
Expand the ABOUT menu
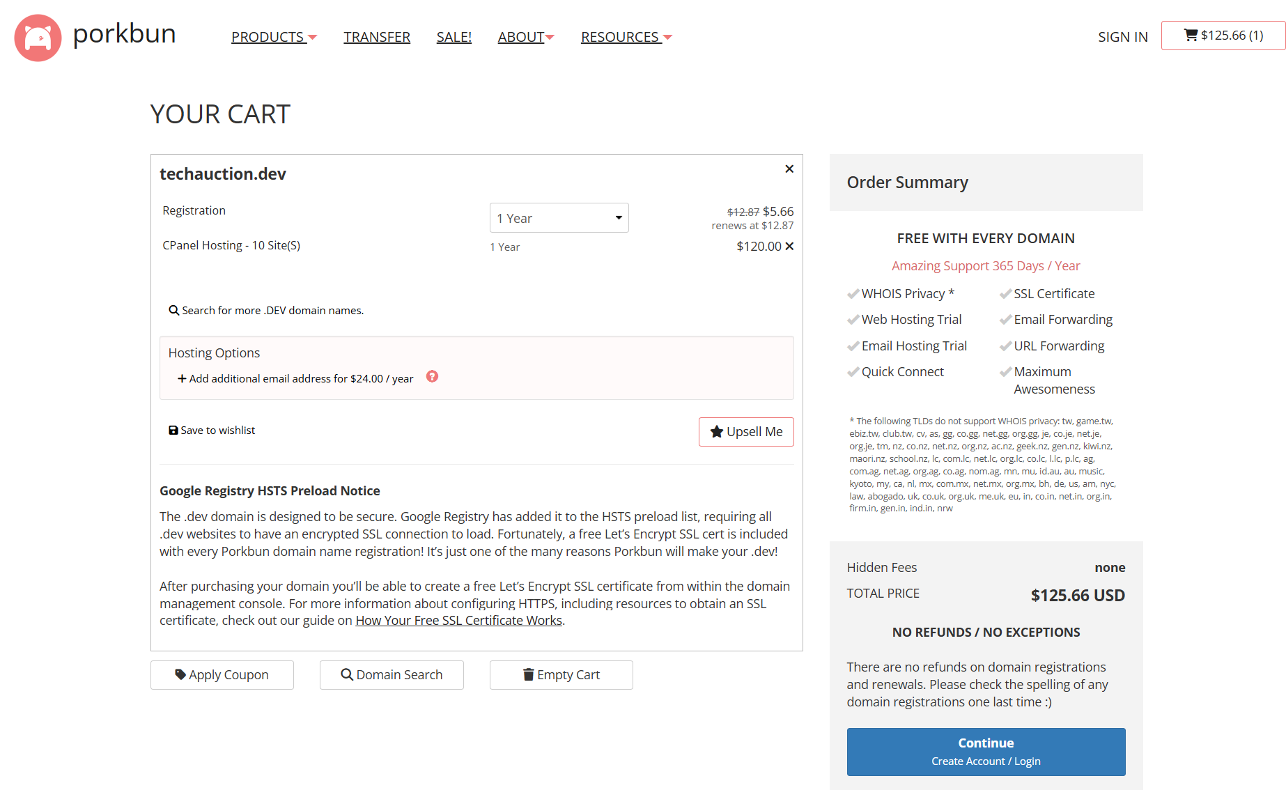(526, 37)
